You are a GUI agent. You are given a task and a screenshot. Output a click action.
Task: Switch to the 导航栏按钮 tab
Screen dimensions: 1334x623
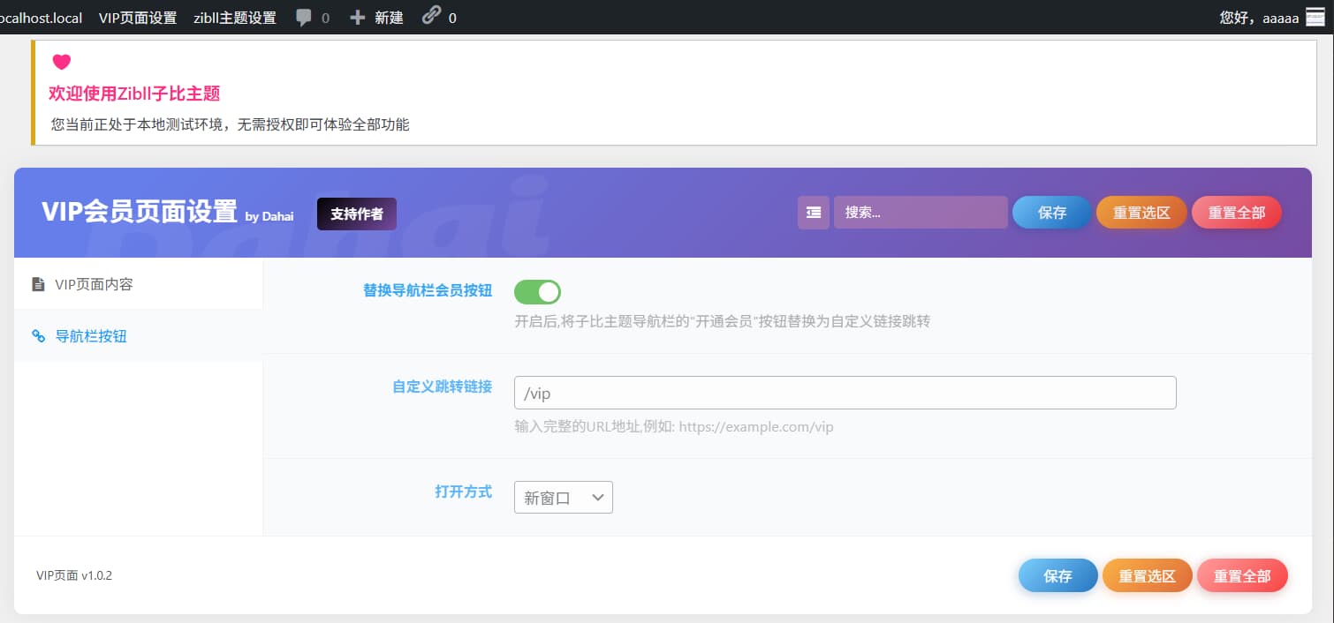tap(91, 335)
